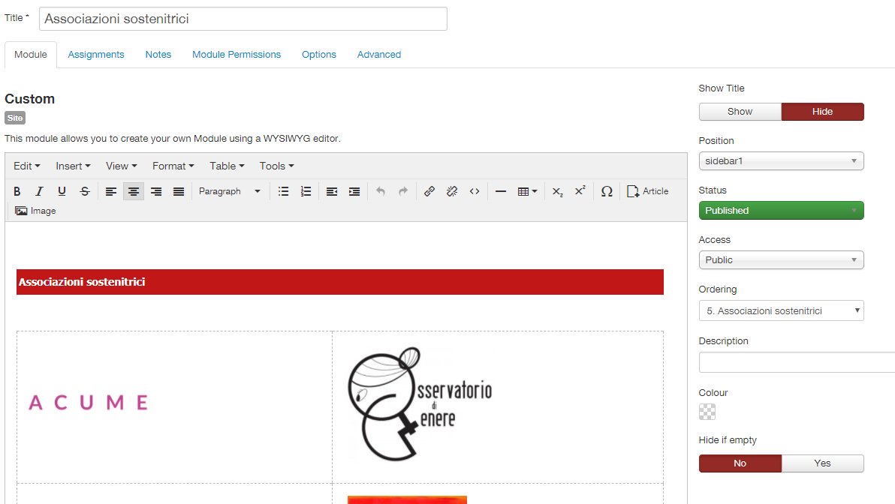The width and height of the screenshot is (895, 504).
Task: Open the Format menu
Action: tap(173, 166)
